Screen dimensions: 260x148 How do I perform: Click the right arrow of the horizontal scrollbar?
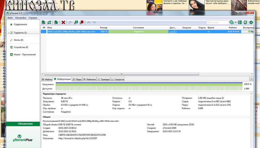(x=252, y=74)
